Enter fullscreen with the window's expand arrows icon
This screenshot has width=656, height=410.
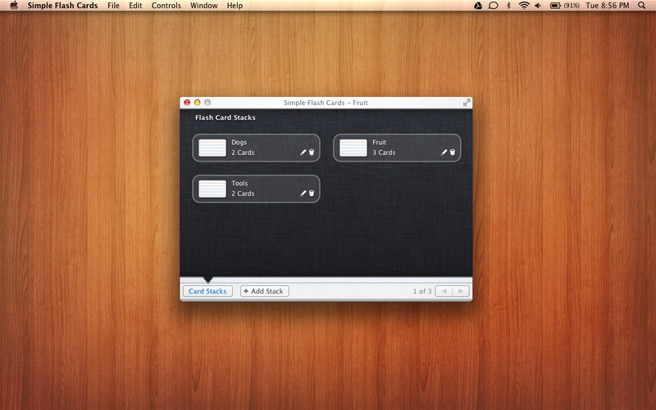(467, 102)
